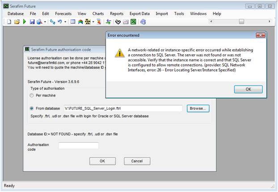This screenshot has width=278, height=192.
Task: Expand the undo history dropdown arrow
Action: (x=65, y=22)
